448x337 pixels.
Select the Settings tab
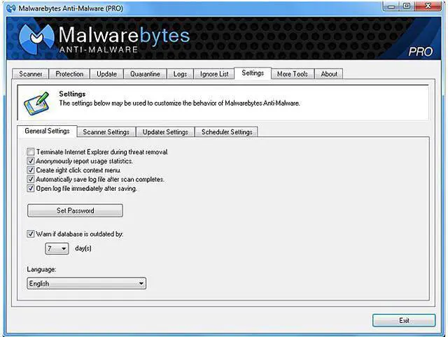click(253, 73)
